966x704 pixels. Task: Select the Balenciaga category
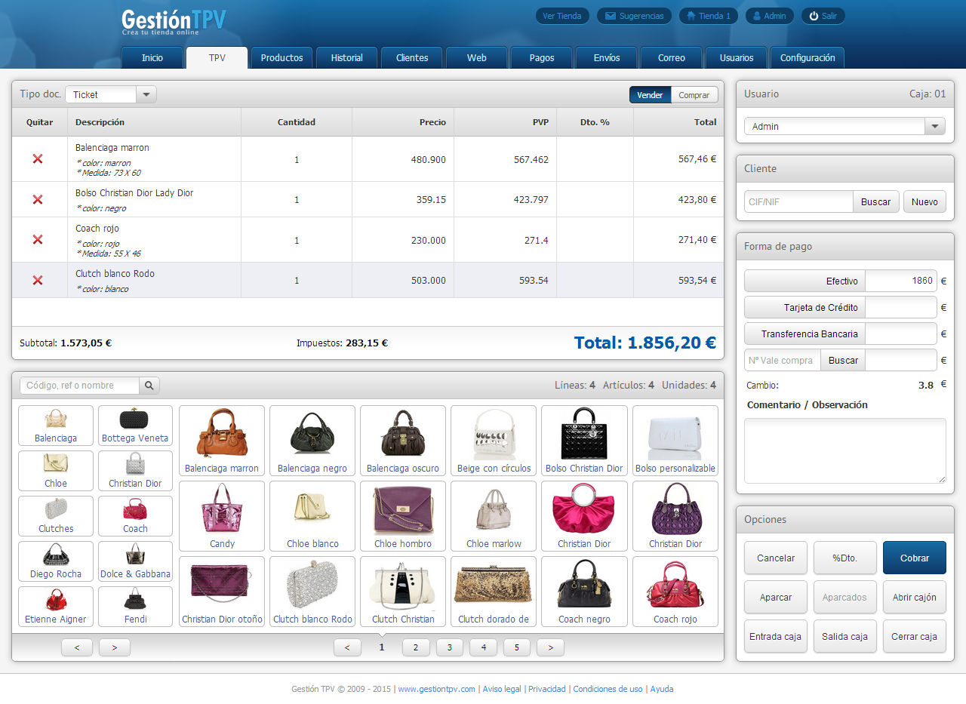[56, 426]
